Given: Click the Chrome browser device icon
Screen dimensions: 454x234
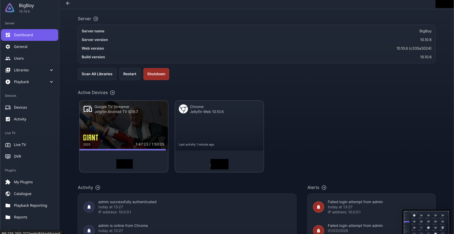Looking at the screenshot, I should [x=183, y=109].
